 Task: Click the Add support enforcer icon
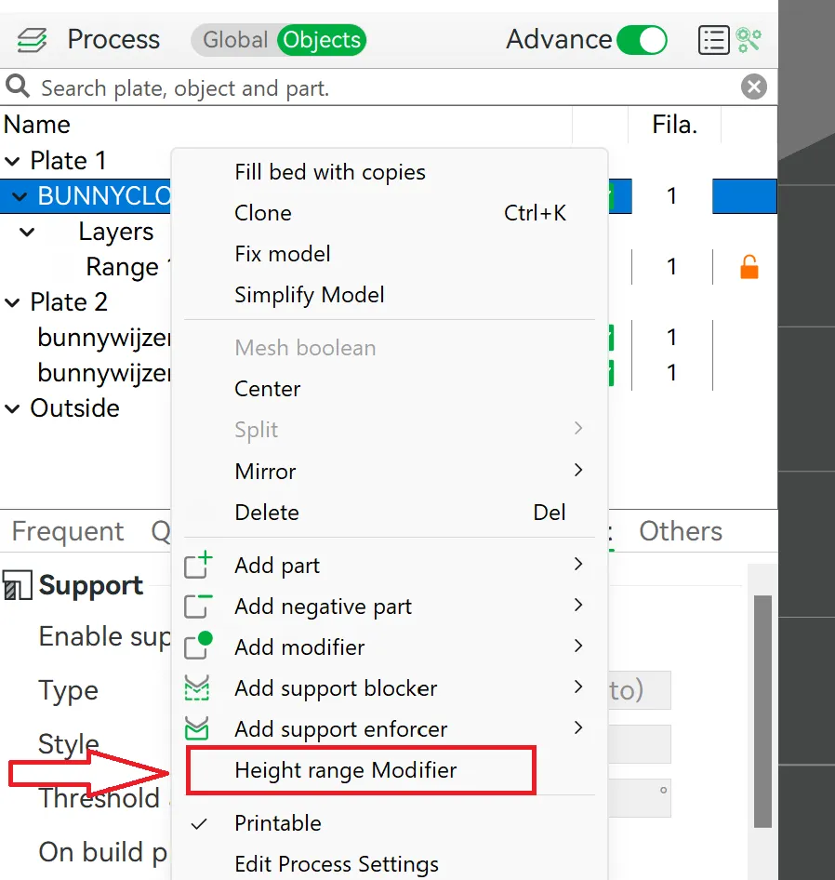coord(198,729)
